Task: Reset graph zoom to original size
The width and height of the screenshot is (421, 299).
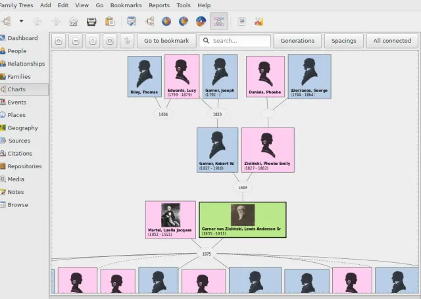Action: tap(93, 41)
